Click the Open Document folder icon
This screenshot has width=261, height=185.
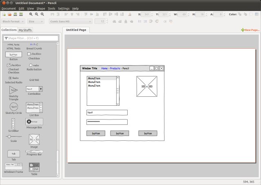pos(9,14)
